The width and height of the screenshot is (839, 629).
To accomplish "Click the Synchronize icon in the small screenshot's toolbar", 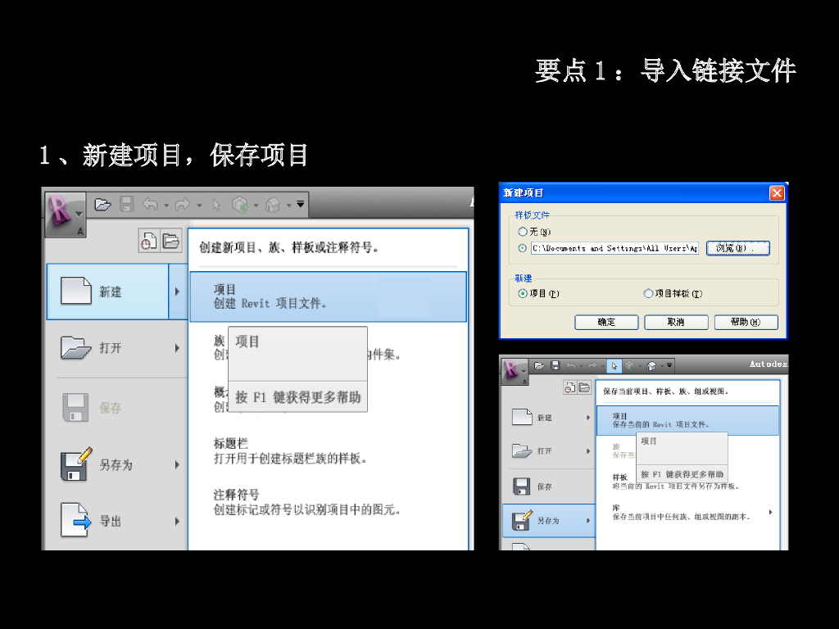I will [x=630, y=366].
